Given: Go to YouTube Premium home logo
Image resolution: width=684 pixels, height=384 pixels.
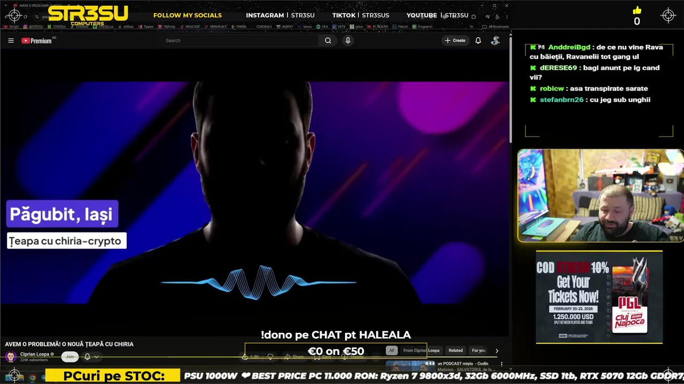Looking at the screenshot, I should [36, 41].
